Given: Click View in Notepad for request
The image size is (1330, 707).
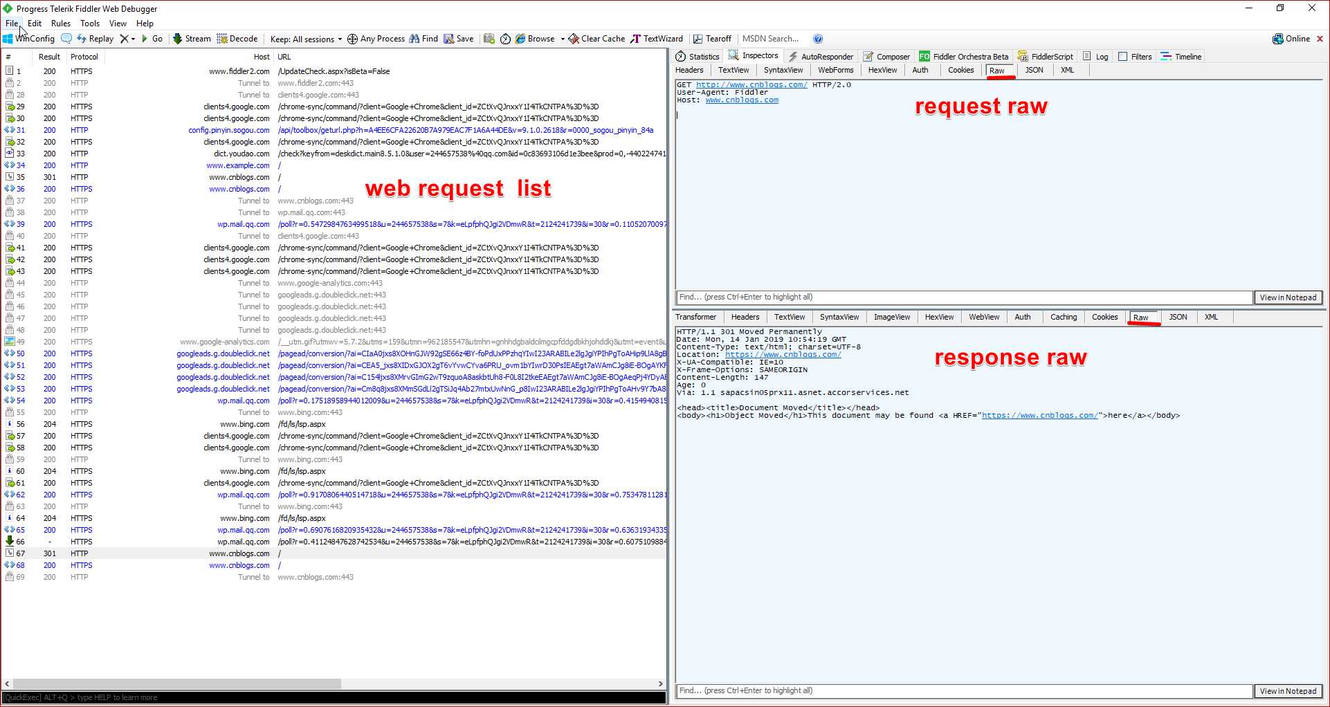Looking at the screenshot, I should (x=1288, y=297).
